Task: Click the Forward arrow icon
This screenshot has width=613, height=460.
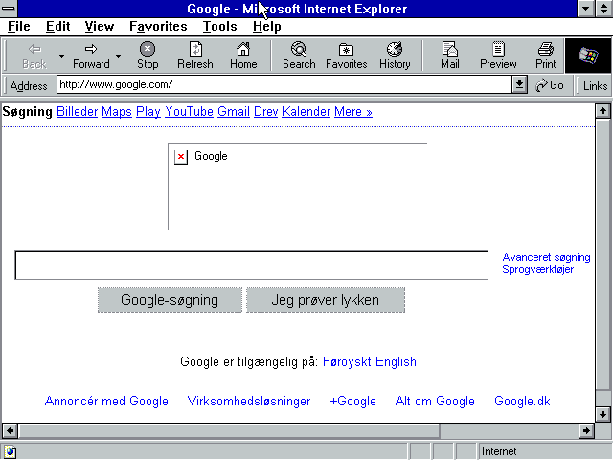Action: click(91, 49)
